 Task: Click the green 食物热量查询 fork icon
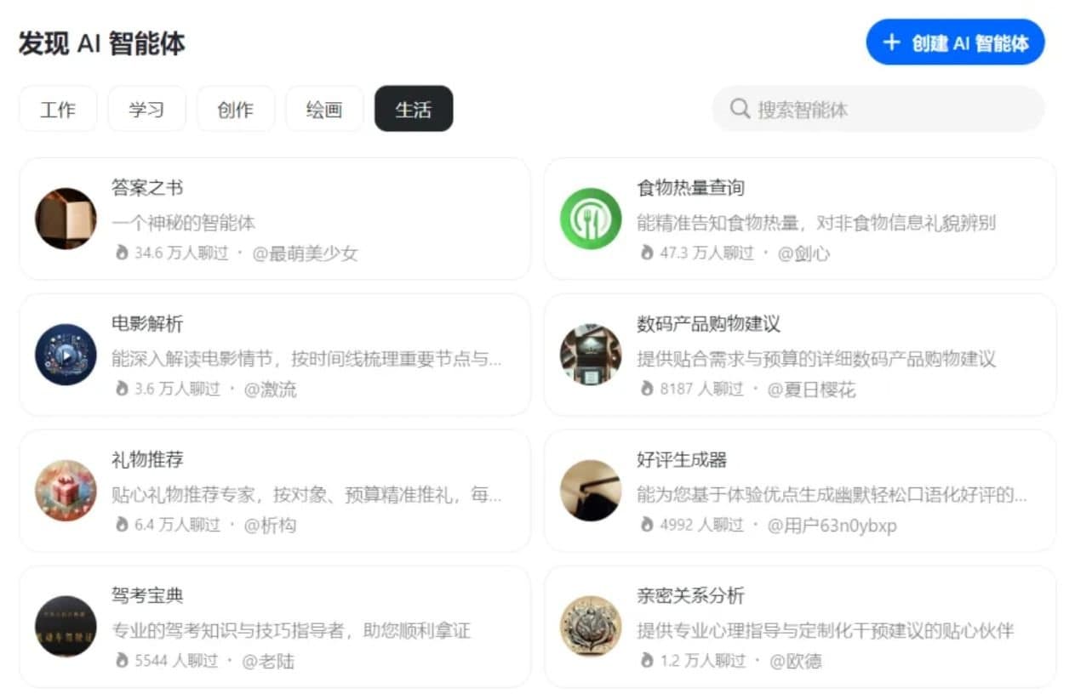point(591,219)
